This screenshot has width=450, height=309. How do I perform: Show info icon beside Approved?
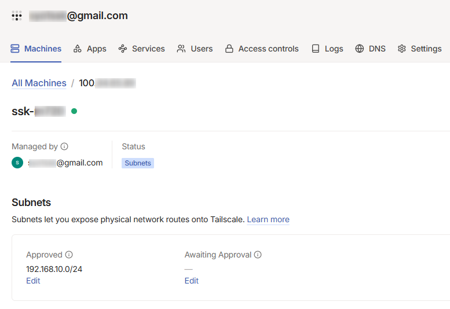click(x=69, y=255)
